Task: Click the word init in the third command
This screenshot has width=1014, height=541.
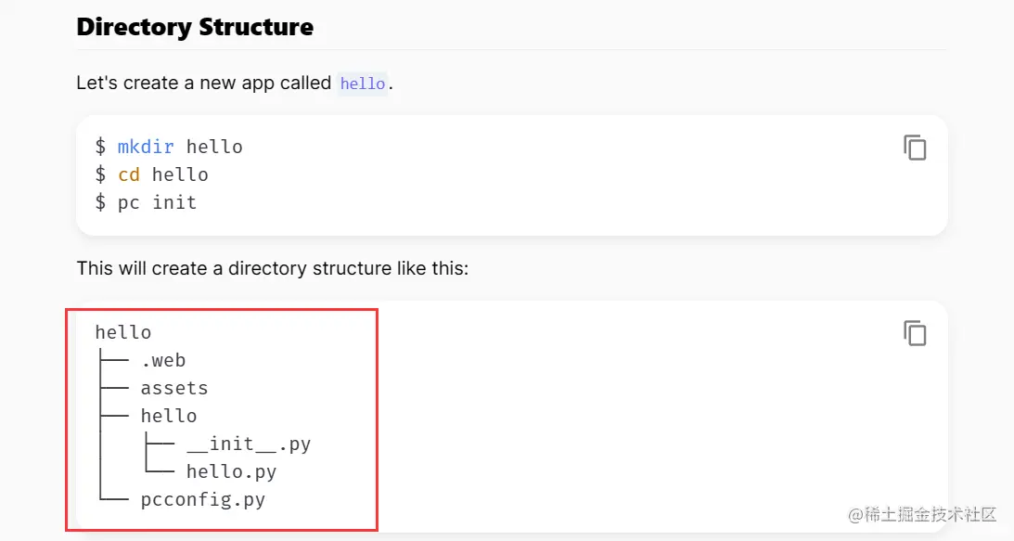Action: point(174,202)
